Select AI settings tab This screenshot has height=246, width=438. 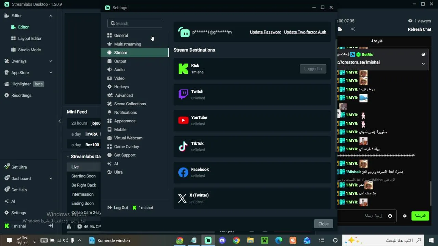point(134,164)
